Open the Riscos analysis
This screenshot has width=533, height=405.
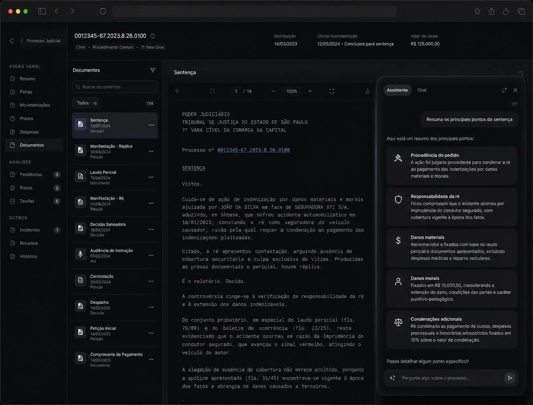coord(34,188)
